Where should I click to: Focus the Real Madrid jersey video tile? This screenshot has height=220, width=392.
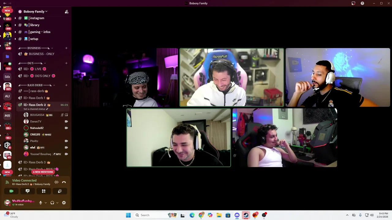point(338,78)
